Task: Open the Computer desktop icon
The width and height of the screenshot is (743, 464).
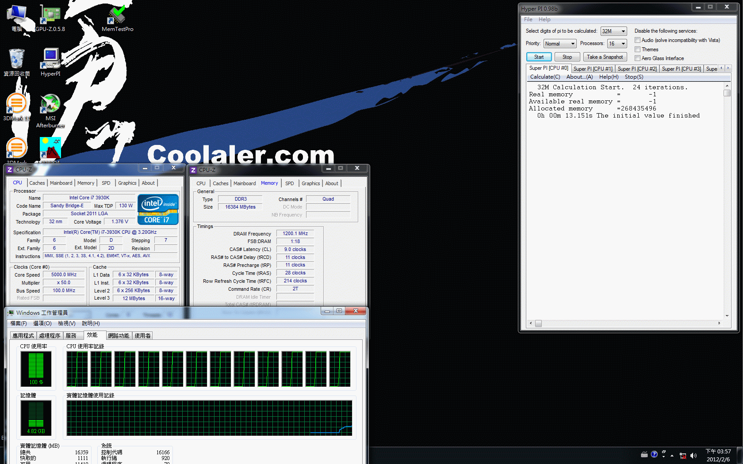Action: (x=17, y=18)
